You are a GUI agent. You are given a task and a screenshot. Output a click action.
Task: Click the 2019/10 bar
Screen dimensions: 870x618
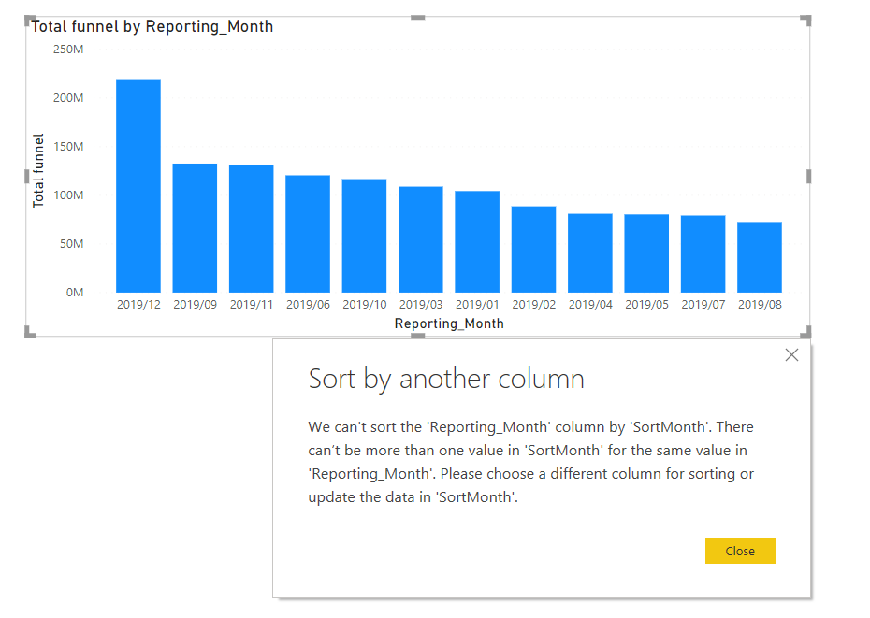(x=364, y=236)
